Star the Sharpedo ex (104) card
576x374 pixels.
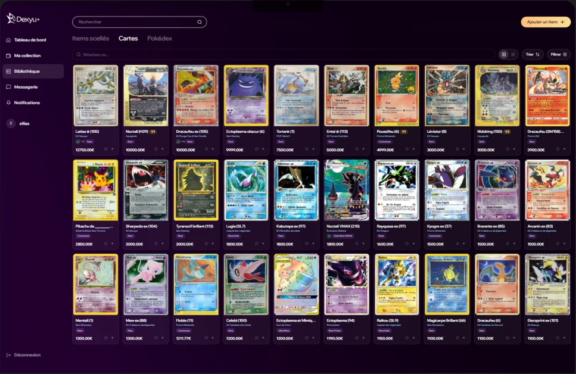pos(155,244)
